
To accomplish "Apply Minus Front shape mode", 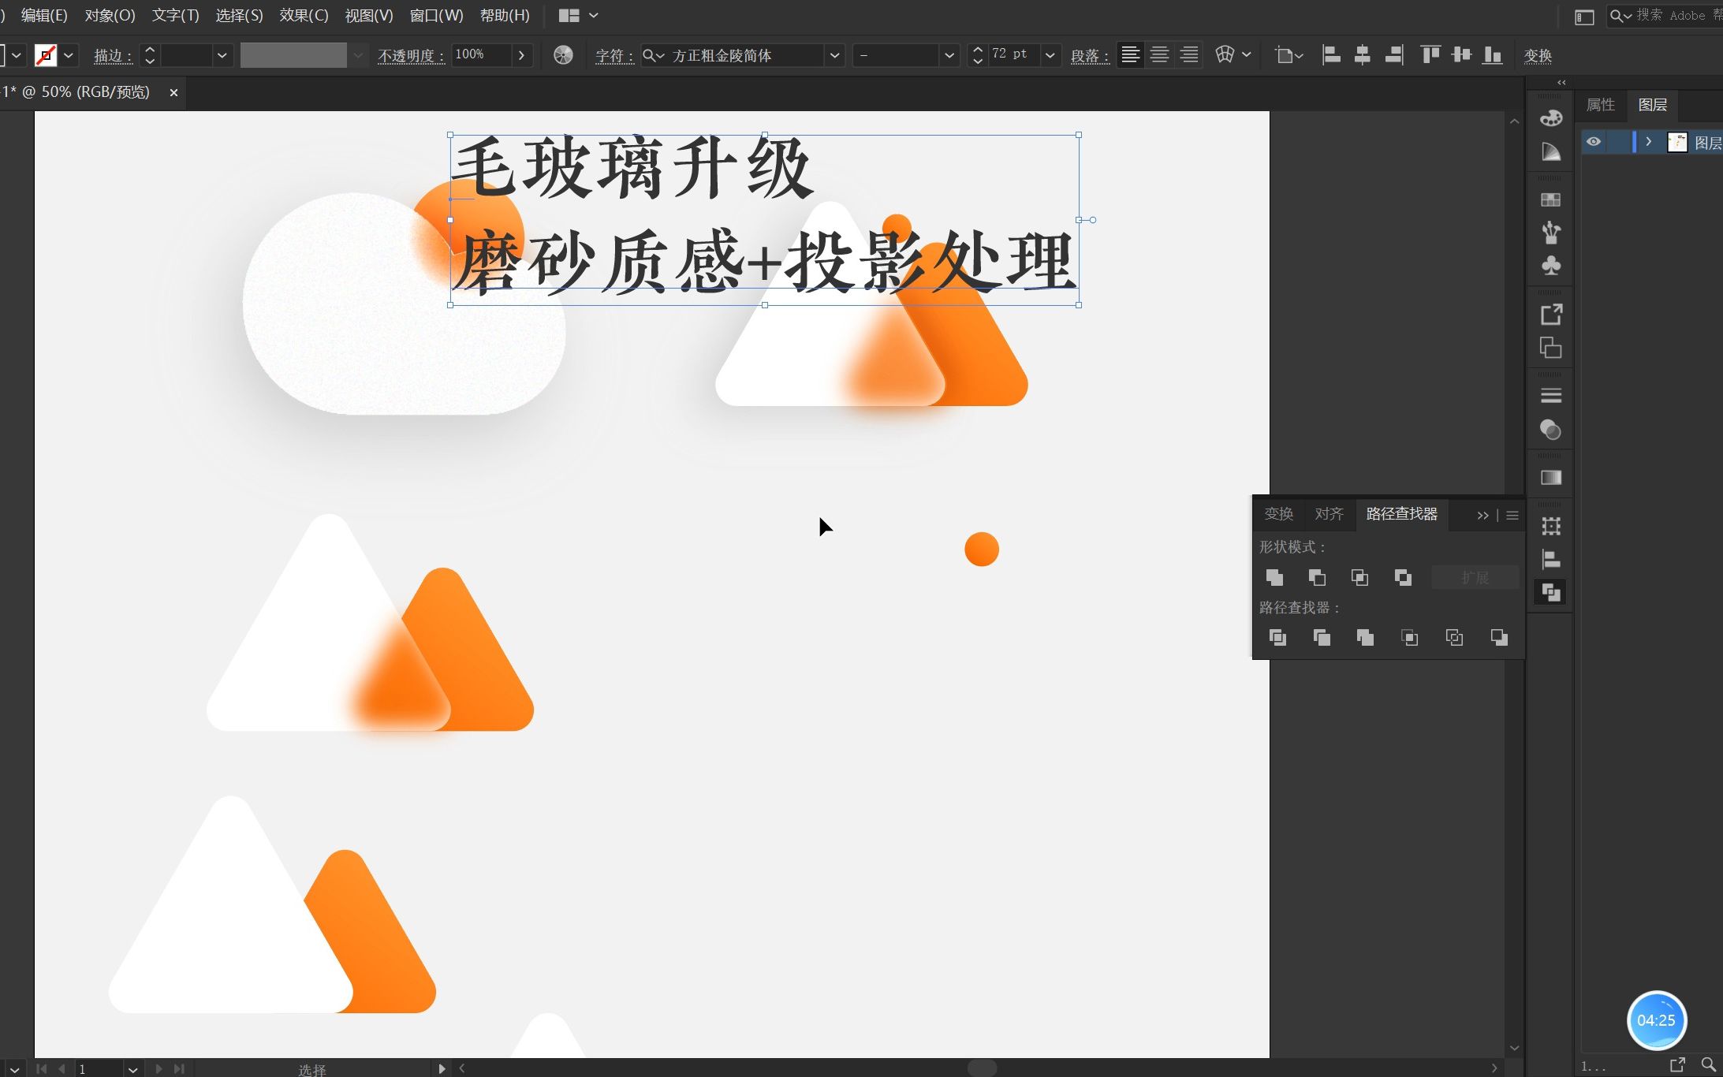I will 1317,577.
